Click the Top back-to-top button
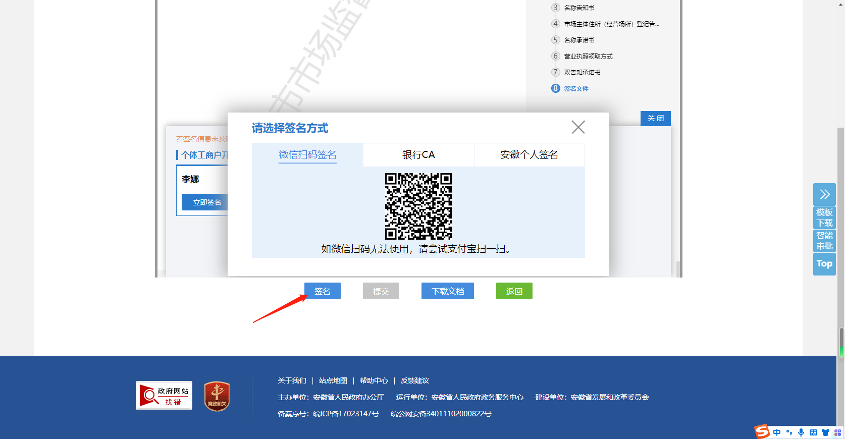Image resolution: width=845 pixels, height=439 pixels. [824, 264]
